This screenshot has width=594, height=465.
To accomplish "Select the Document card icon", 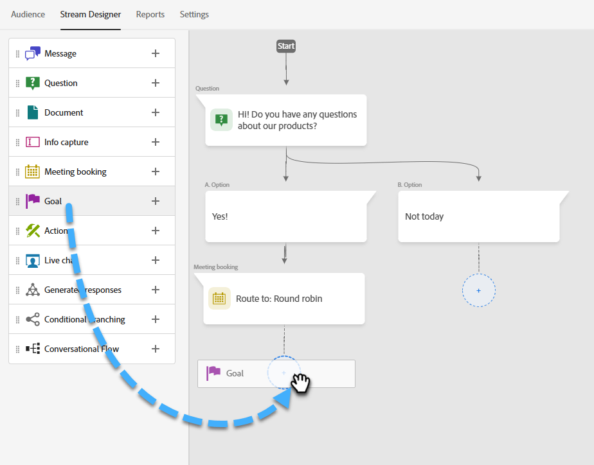I will click(33, 112).
